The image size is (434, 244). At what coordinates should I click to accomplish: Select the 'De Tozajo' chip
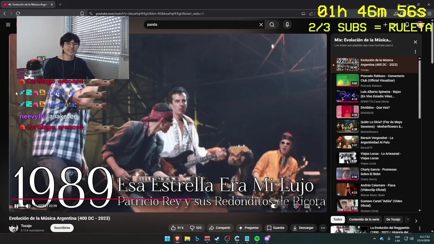[393, 219]
